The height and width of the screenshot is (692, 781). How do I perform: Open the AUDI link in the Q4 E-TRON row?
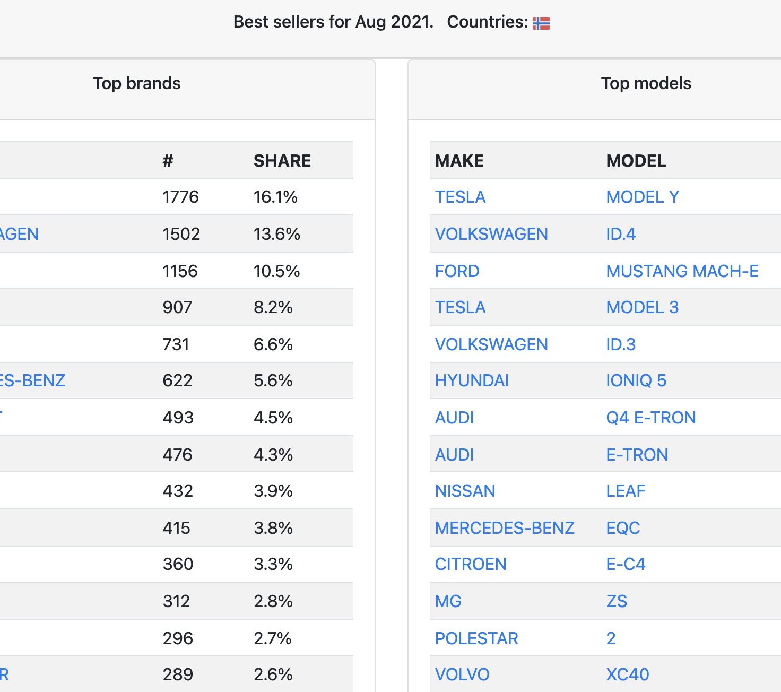(x=454, y=418)
